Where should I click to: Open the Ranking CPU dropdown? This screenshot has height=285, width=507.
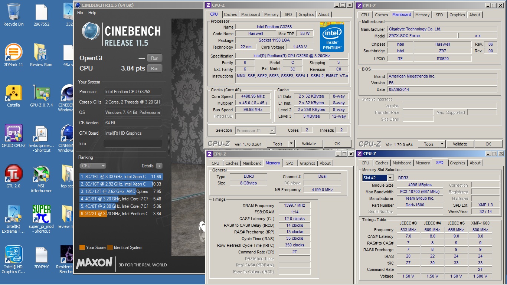coord(93,166)
